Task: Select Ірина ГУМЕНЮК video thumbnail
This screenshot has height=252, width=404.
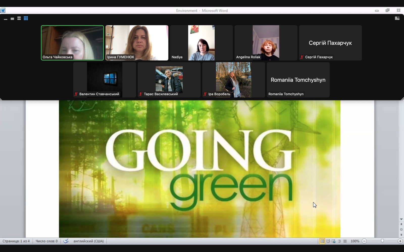Action: pos(137,43)
